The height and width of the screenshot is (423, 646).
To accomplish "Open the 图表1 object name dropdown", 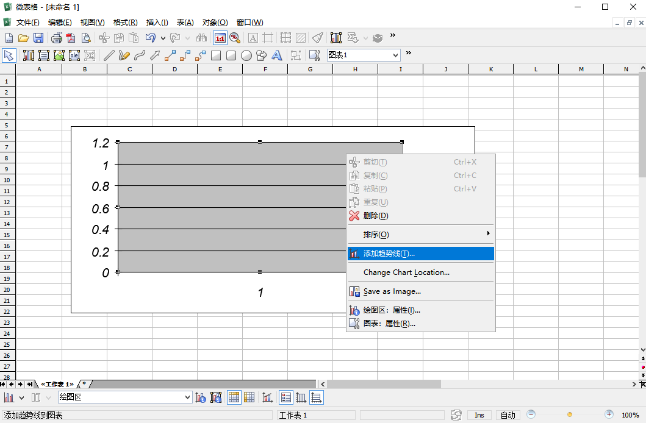I will (x=395, y=55).
